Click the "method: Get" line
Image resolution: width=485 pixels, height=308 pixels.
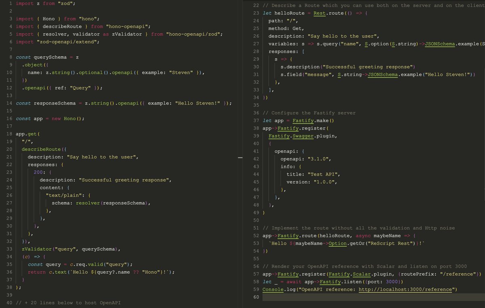pyautogui.click(x=286, y=28)
